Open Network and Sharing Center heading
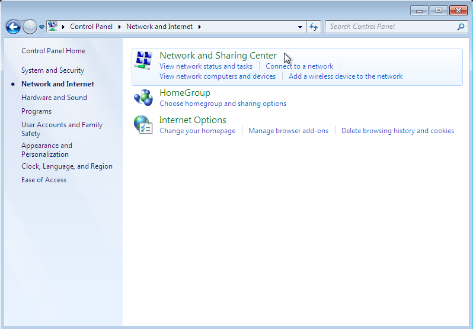The width and height of the screenshot is (473, 329). point(218,56)
